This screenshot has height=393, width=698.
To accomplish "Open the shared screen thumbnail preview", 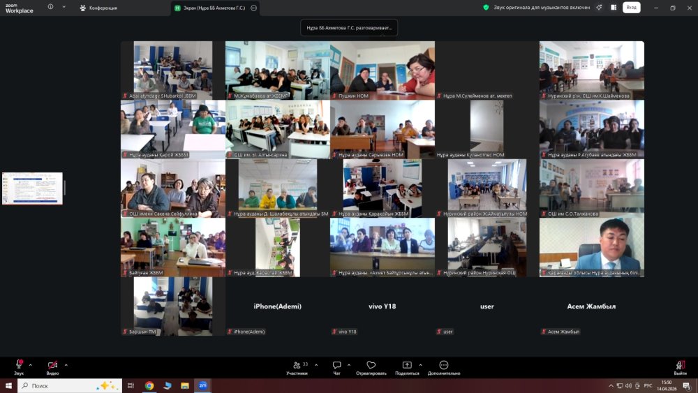I will pos(33,188).
